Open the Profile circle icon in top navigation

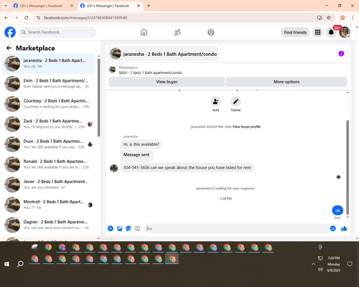(211, 32)
